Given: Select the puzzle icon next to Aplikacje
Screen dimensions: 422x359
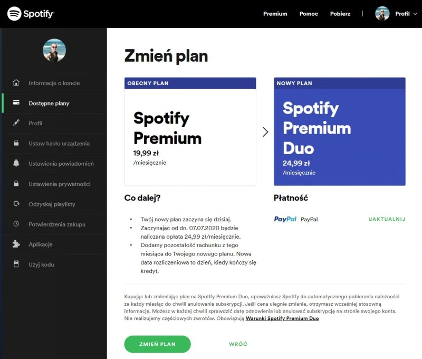Looking at the screenshot, I should [16, 244].
